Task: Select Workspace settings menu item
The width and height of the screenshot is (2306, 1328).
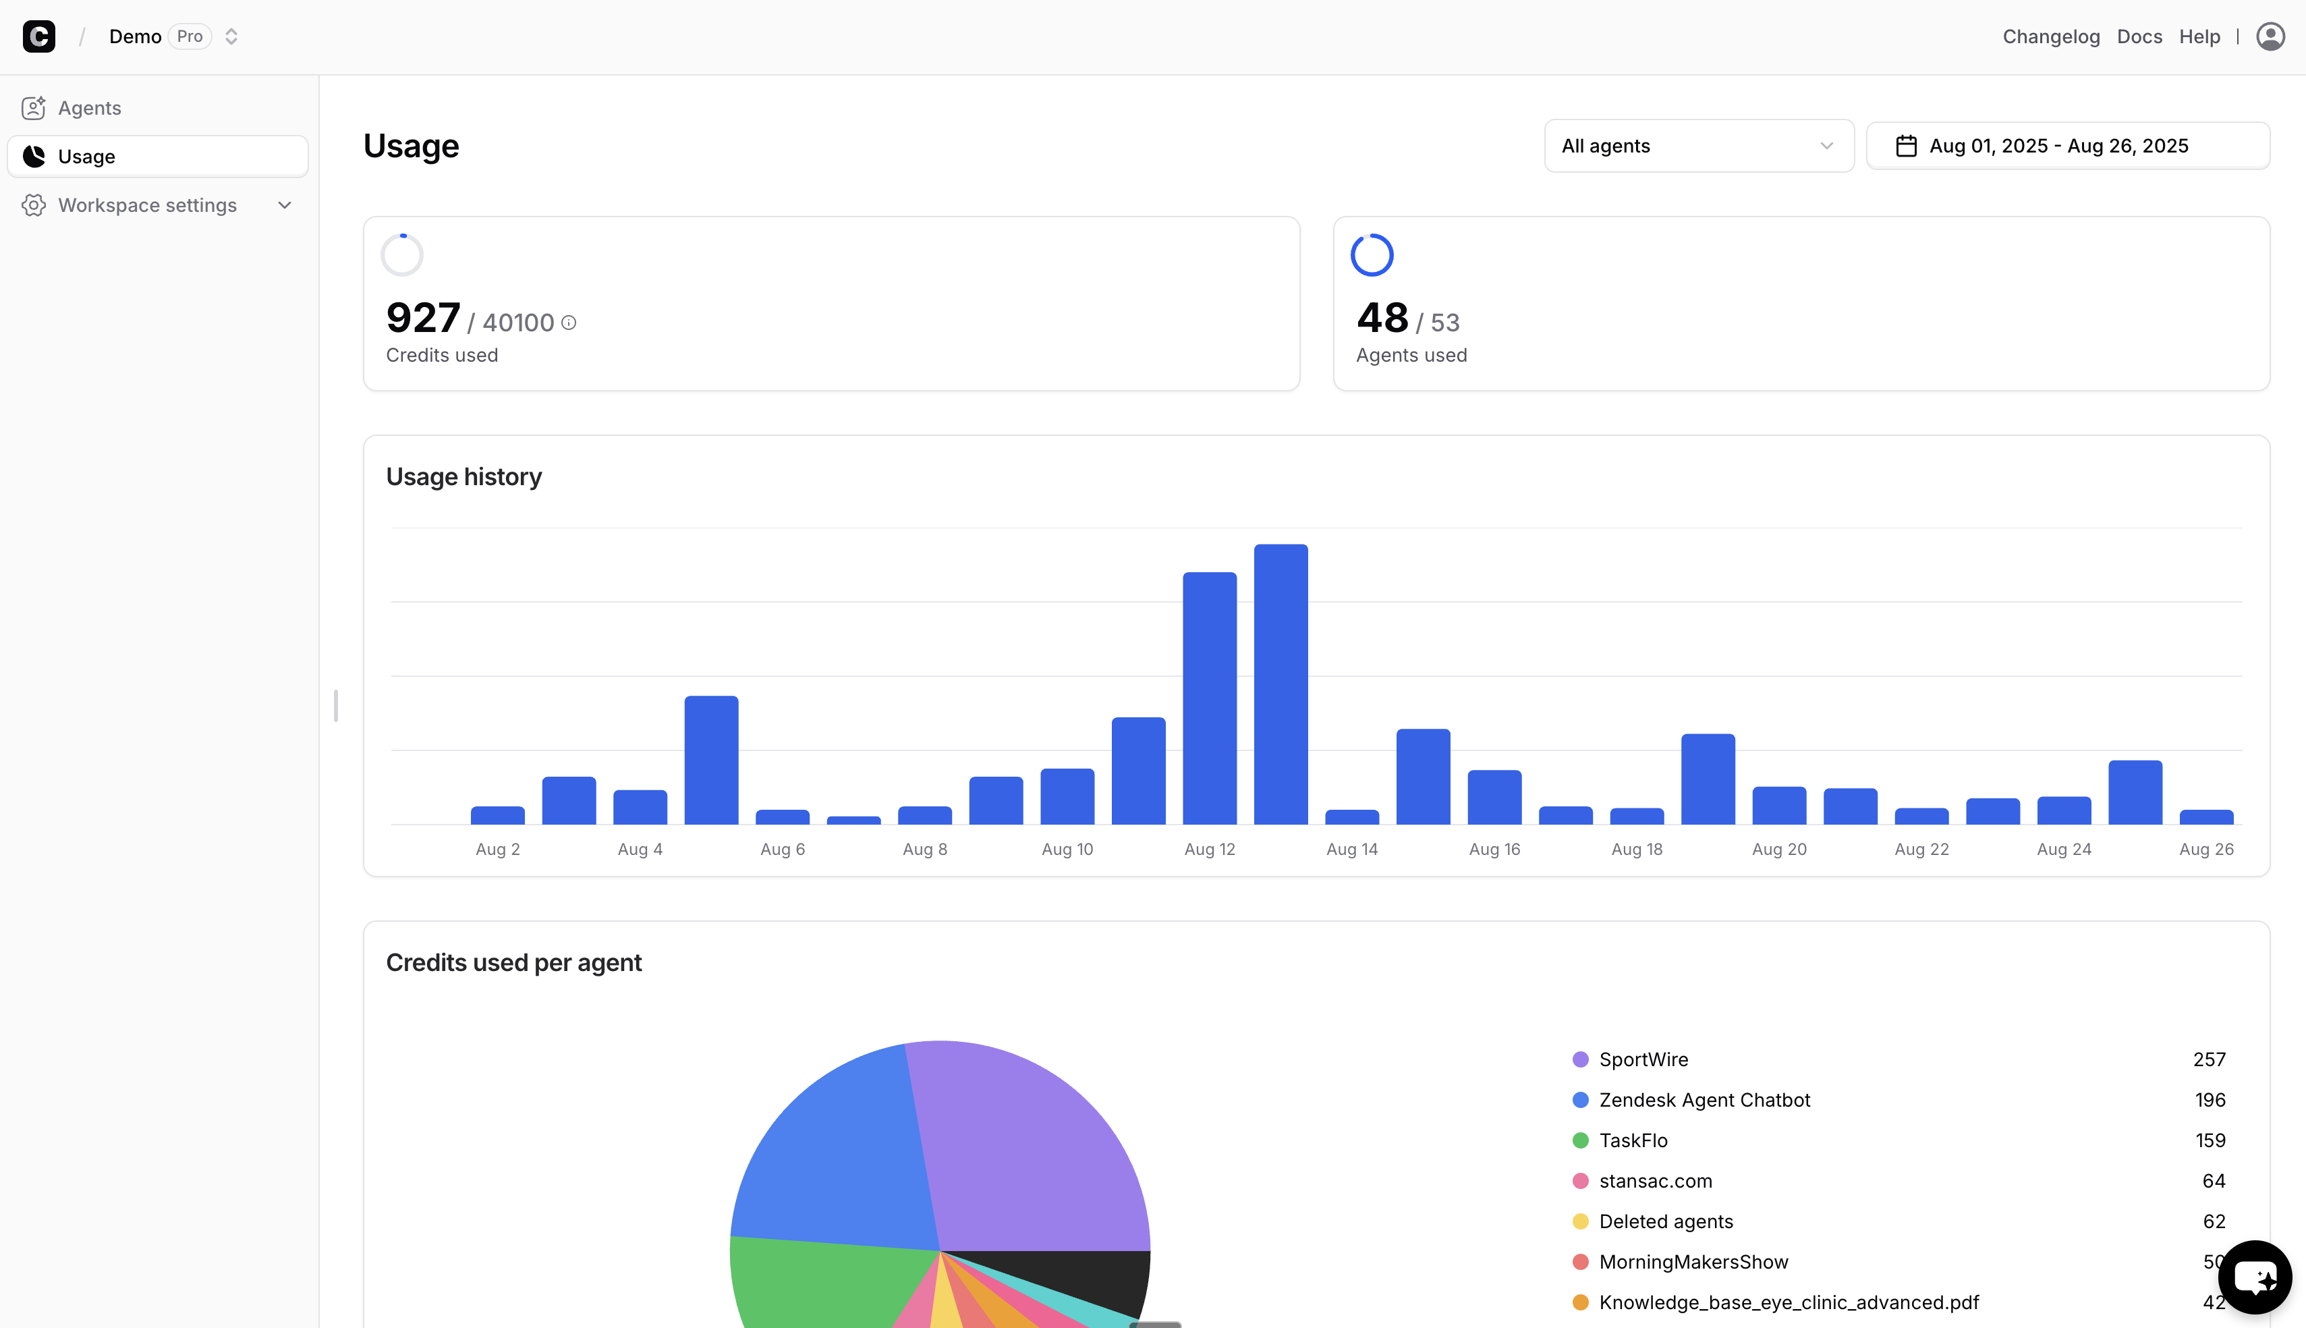Action: pos(148,205)
